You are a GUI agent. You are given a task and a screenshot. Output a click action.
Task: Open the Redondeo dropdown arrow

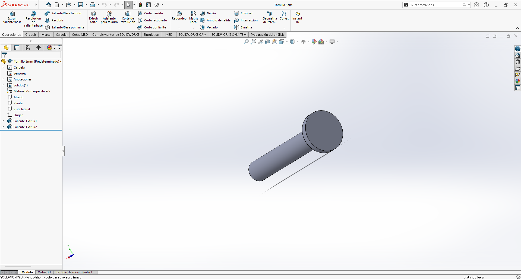pos(179,28)
